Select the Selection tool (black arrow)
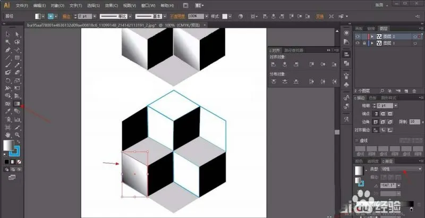 click(7, 34)
